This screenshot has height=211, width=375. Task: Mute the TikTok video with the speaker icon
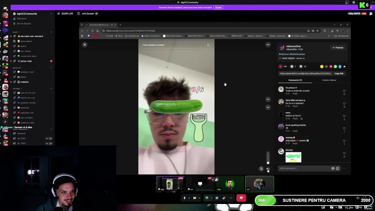[x=268, y=169]
